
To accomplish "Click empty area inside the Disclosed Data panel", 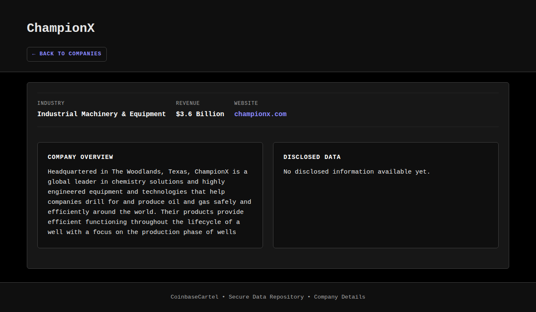I will pos(385,214).
